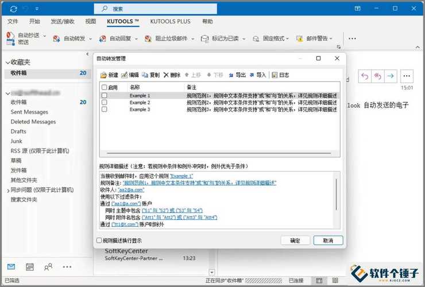Screen dimensions: 425x287
Task: Open the Send/Receive (发送/接收) tab
Action: pyautogui.click(x=63, y=21)
